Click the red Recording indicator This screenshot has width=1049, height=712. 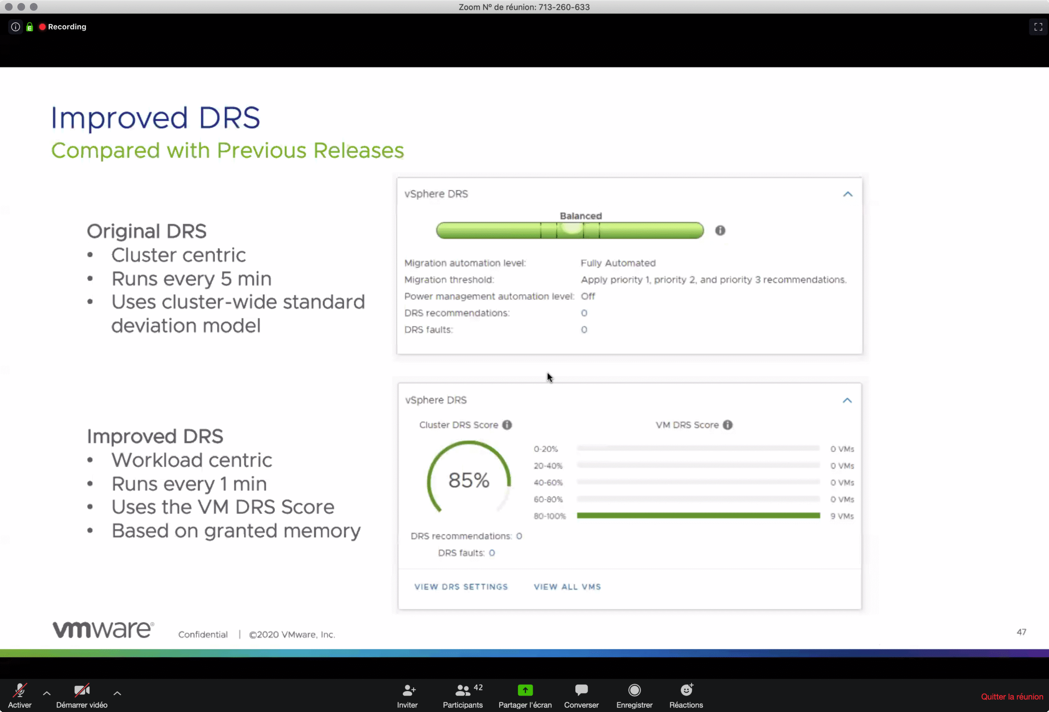point(63,27)
